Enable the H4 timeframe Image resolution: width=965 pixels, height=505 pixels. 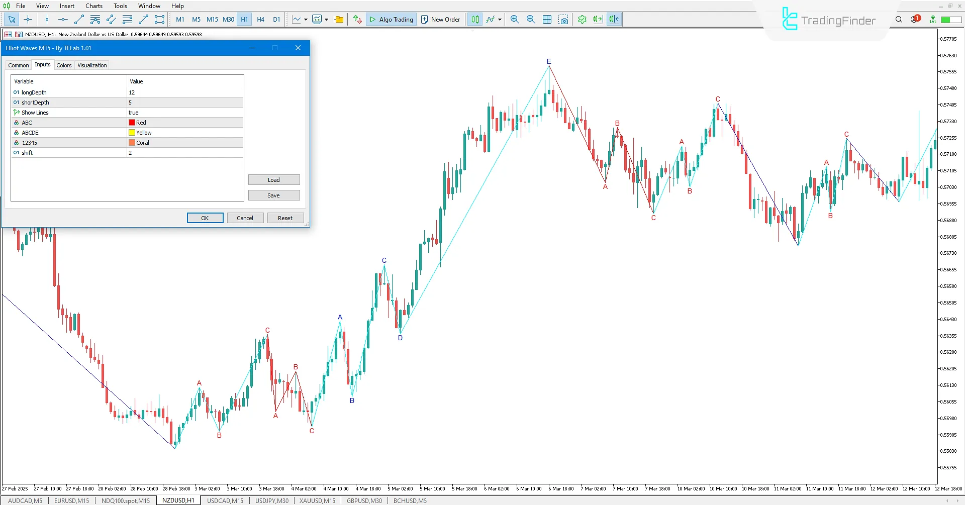pyautogui.click(x=260, y=19)
